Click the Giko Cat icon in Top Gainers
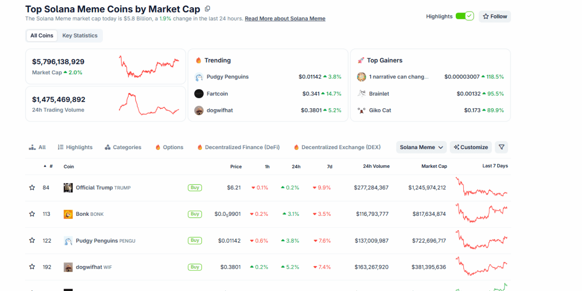 [x=361, y=110]
